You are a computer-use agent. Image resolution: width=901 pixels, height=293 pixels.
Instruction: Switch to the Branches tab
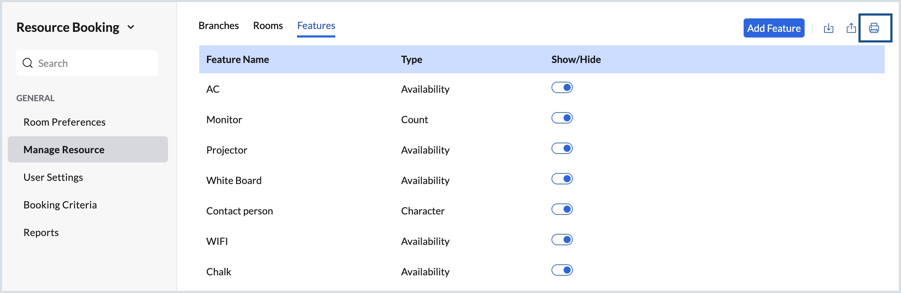coord(218,25)
